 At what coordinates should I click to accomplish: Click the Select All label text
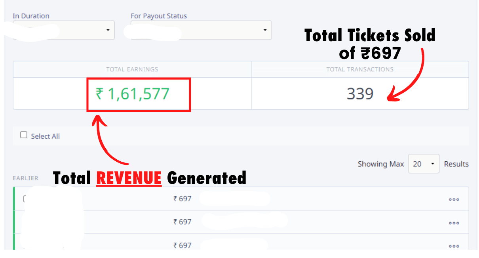[45, 136]
